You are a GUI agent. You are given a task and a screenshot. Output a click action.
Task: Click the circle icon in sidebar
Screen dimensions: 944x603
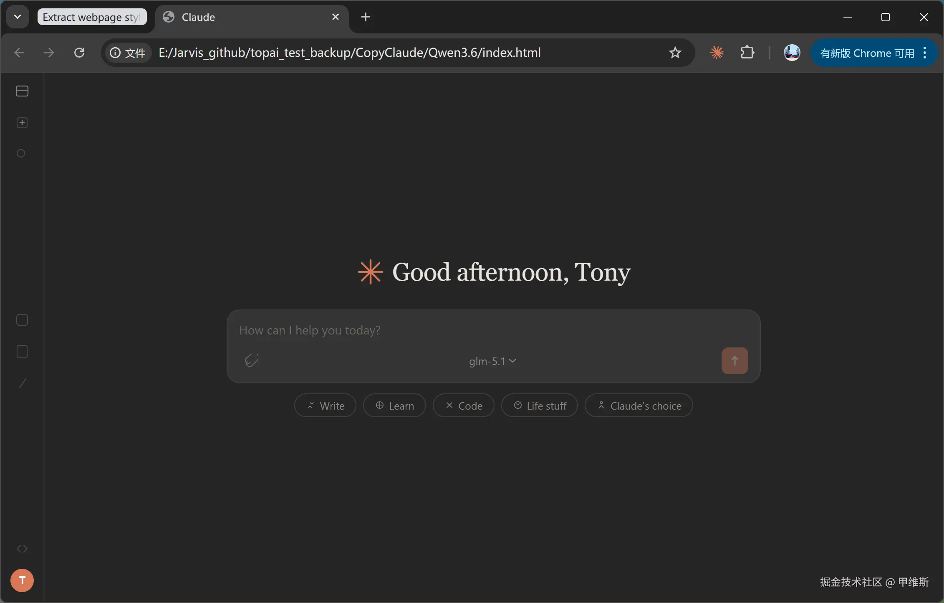tap(21, 154)
